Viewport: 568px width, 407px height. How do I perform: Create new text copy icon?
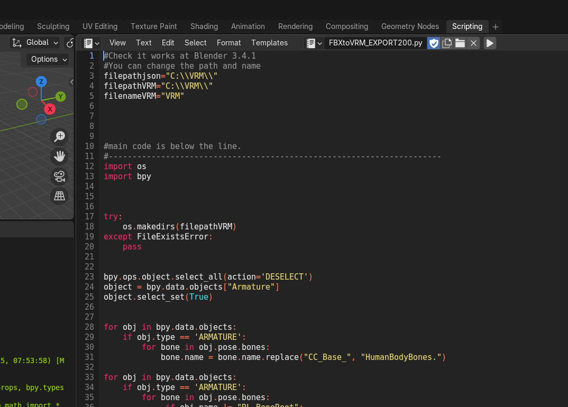tap(447, 43)
